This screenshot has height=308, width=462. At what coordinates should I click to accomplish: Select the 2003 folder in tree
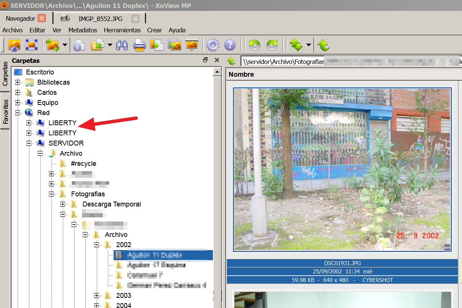click(x=123, y=296)
